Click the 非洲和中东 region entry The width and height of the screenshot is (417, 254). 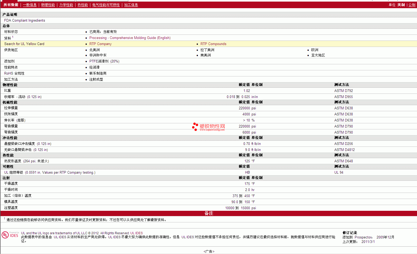[98, 55]
